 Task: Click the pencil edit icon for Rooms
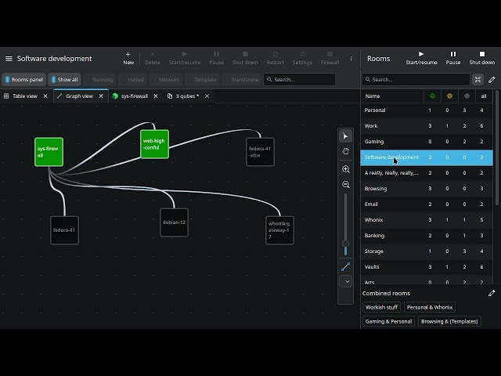(x=492, y=80)
